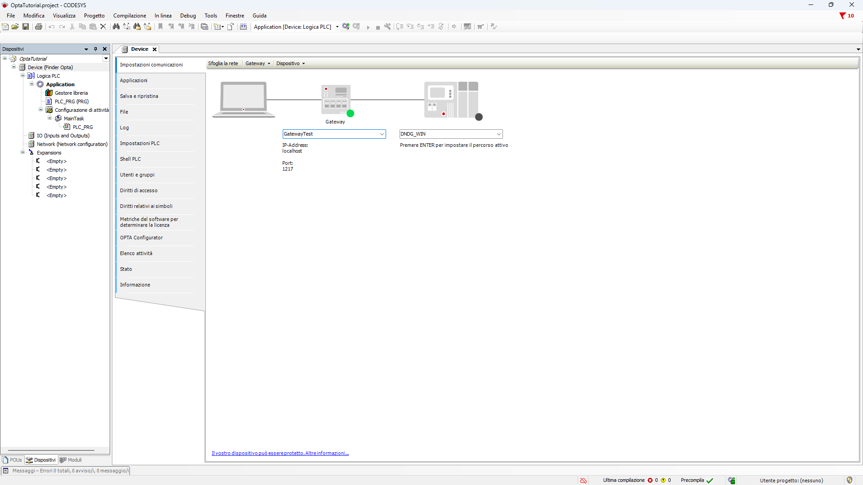This screenshot has width=863, height=485.
Task: Click the red filter notification icon
Action: point(842,16)
